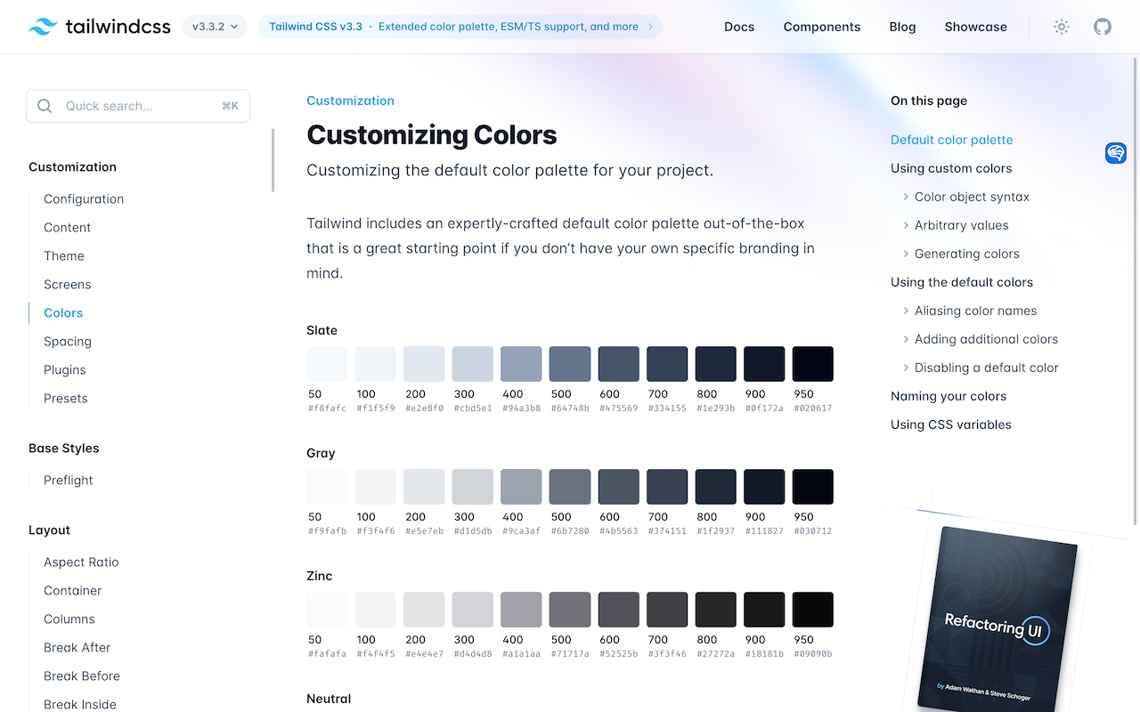Viewport: 1140px width, 712px height.
Task: Open Theme in the sidebar
Action: click(64, 256)
